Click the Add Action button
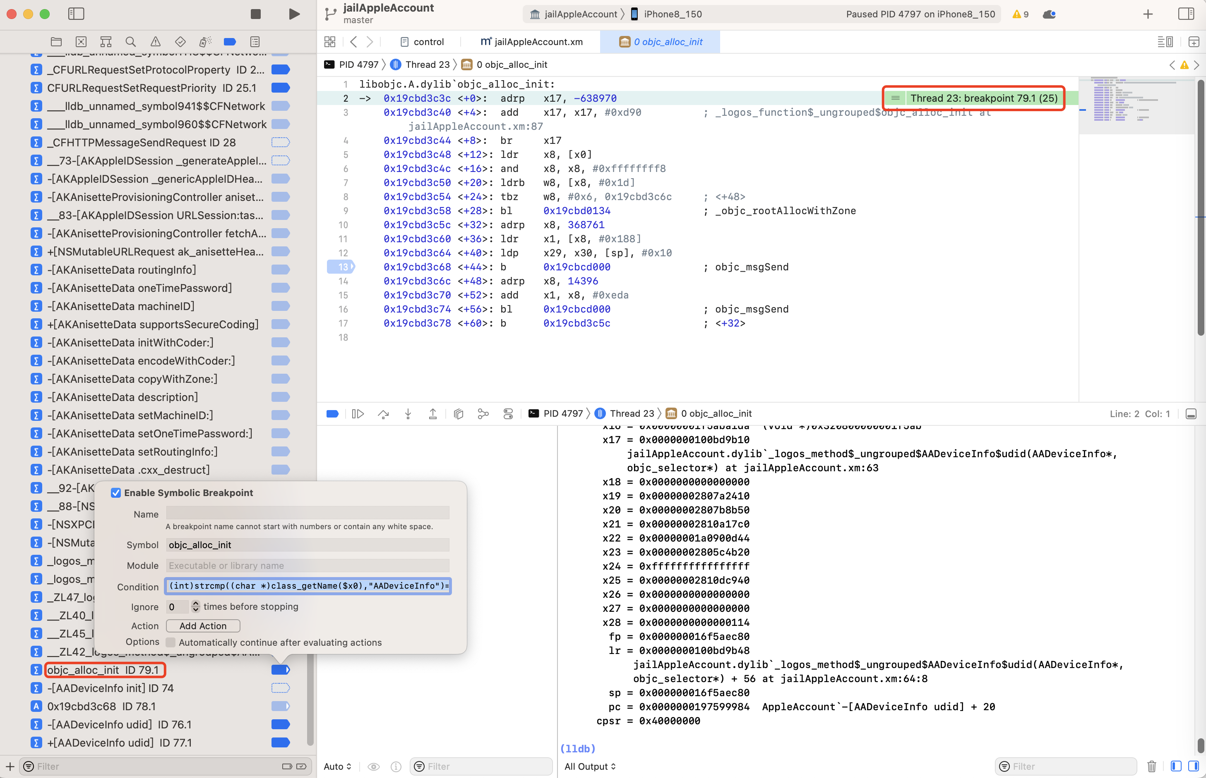This screenshot has width=1206, height=778. 203,626
